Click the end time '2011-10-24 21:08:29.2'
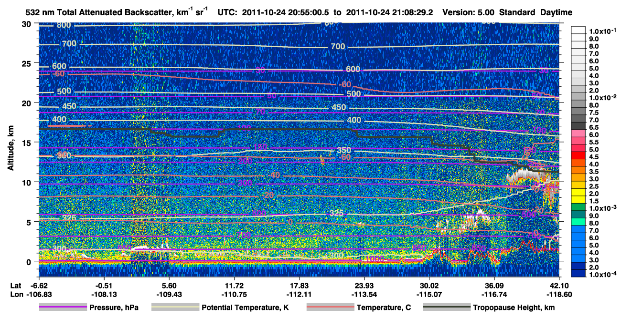Image resolution: width=621 pixels, height=318 pixels. [x=390, y=12]
